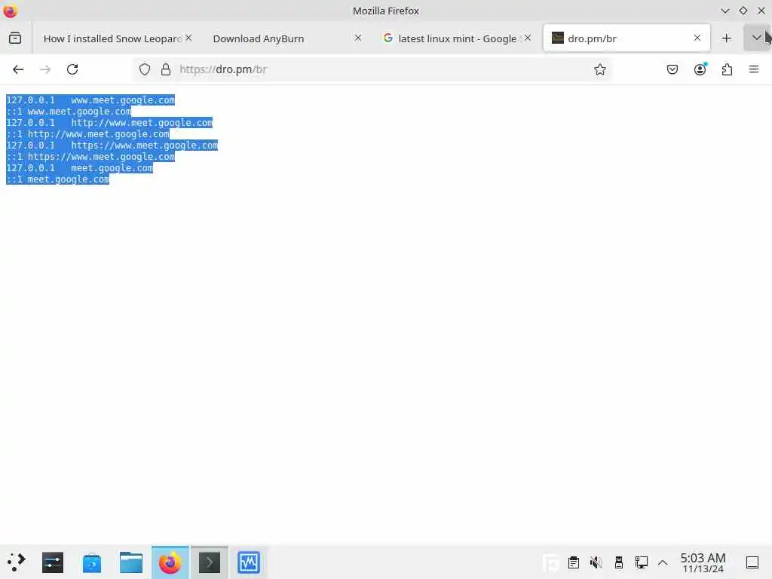Viewport: 772px width, 579px height.
Task: Open Konsole terminal taskbar entry
Action: (x=210, y=562)
